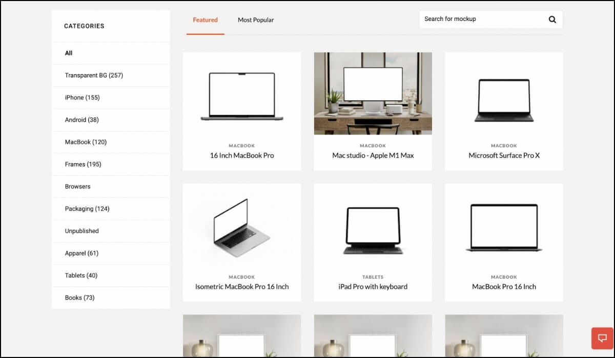Open Android (38) category
615x358 pixels.
pos(111,120)
